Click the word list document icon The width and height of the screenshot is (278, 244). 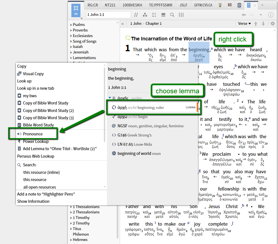pos(19,149)
